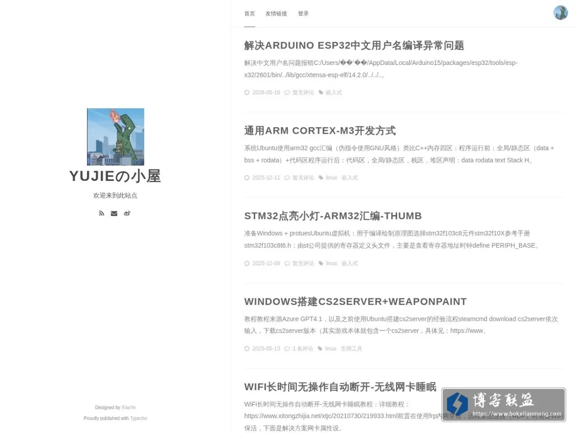Click the excerpt beginning 准备Windows + protuesUbuntu虚拟机
This screenshot has width=577, height=433.
tap(392, 239)
